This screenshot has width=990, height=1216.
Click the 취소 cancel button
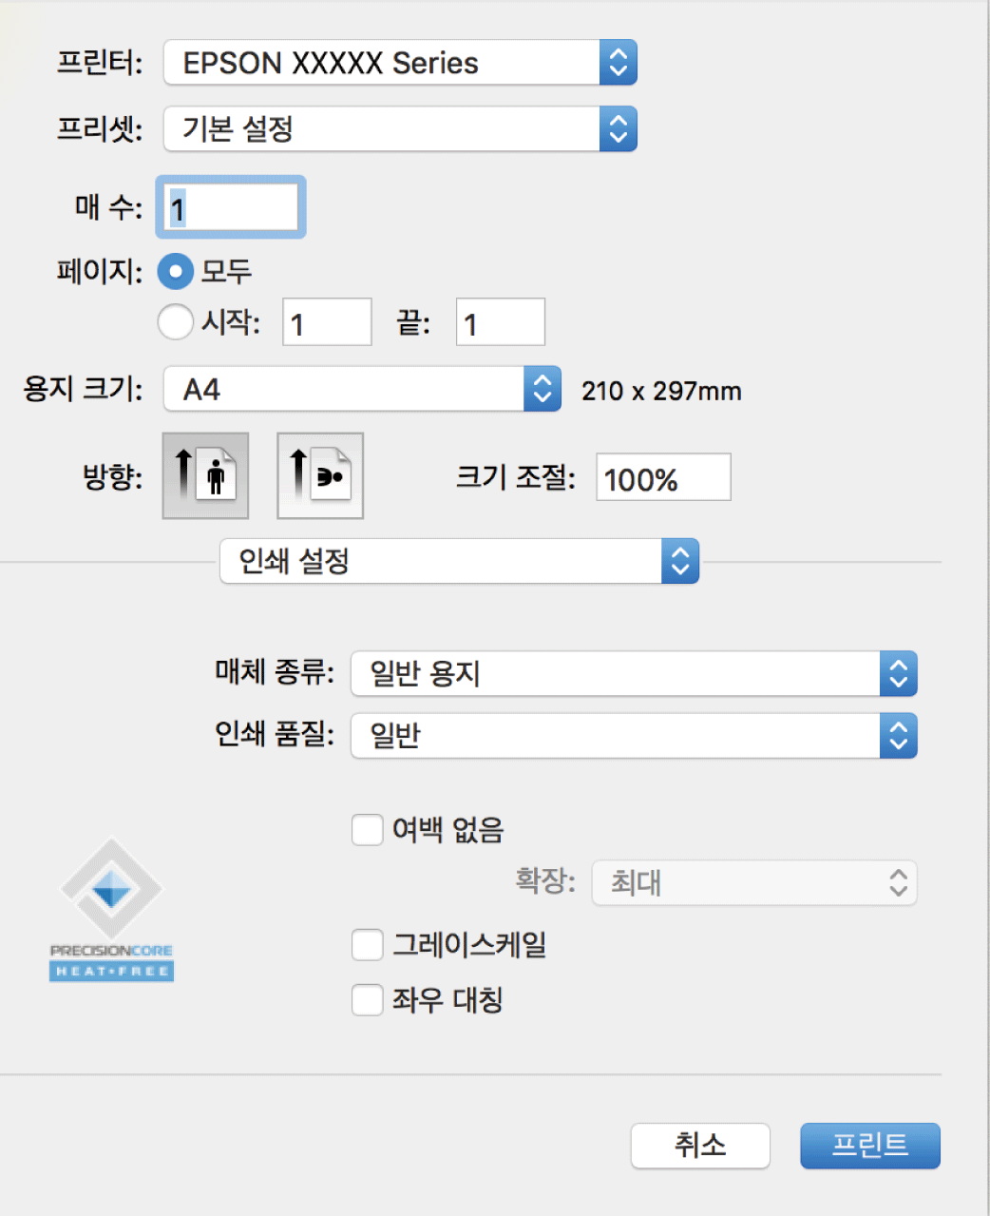[700, 1146]
